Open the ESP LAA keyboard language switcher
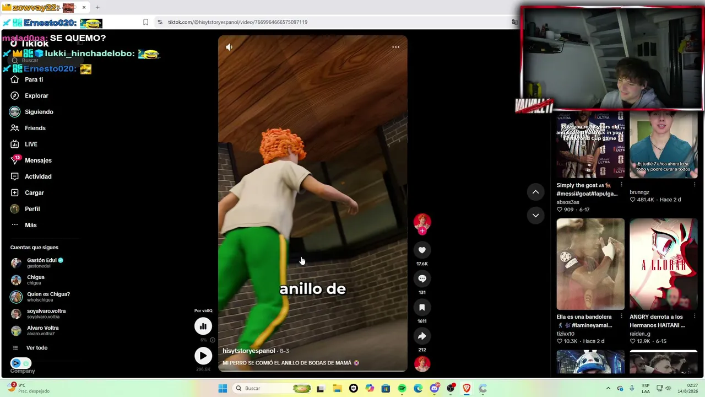 (646, 388)
